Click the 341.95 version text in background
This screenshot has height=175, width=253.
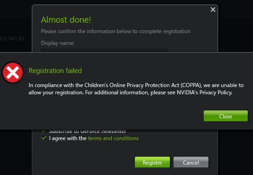coord(16,39)
